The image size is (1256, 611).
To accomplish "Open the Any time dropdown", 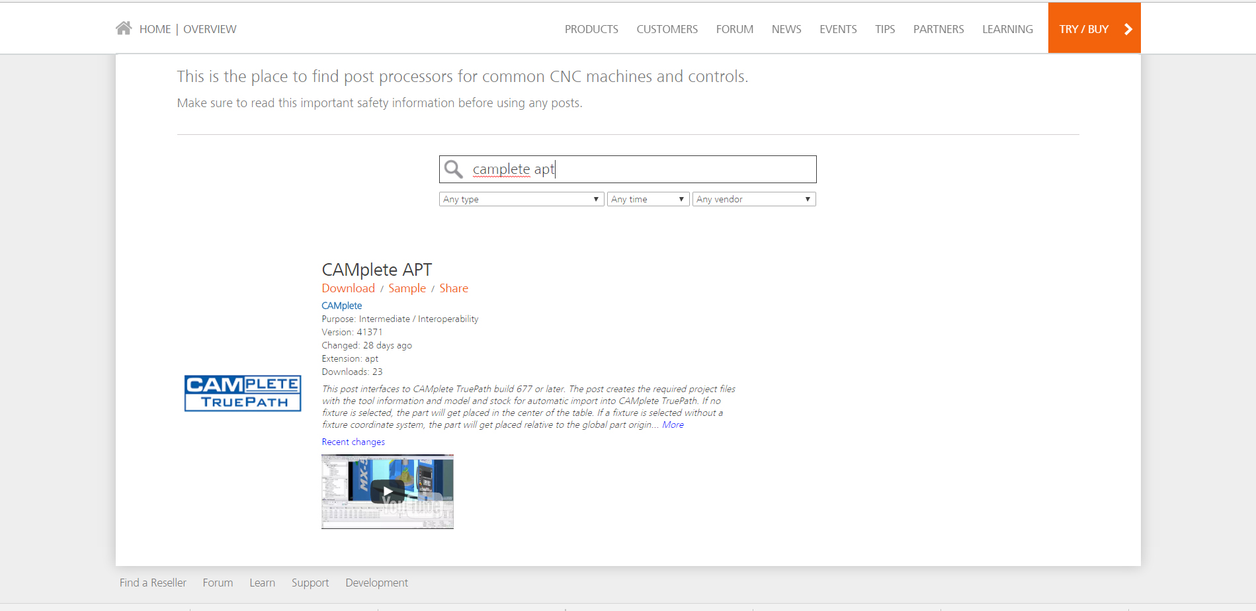I will point(648,199).
